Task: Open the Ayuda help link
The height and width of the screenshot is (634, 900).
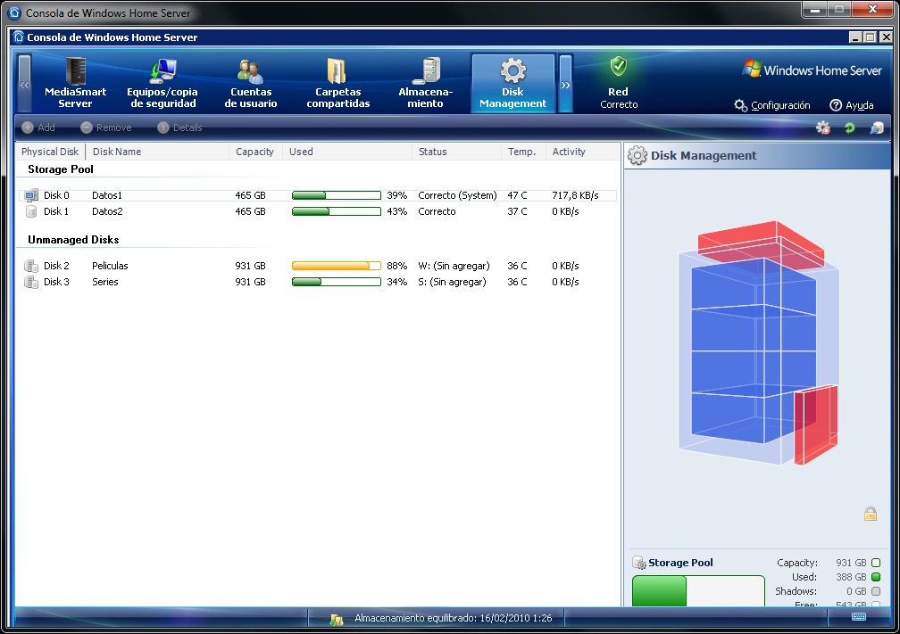Action: click(851, 105)
